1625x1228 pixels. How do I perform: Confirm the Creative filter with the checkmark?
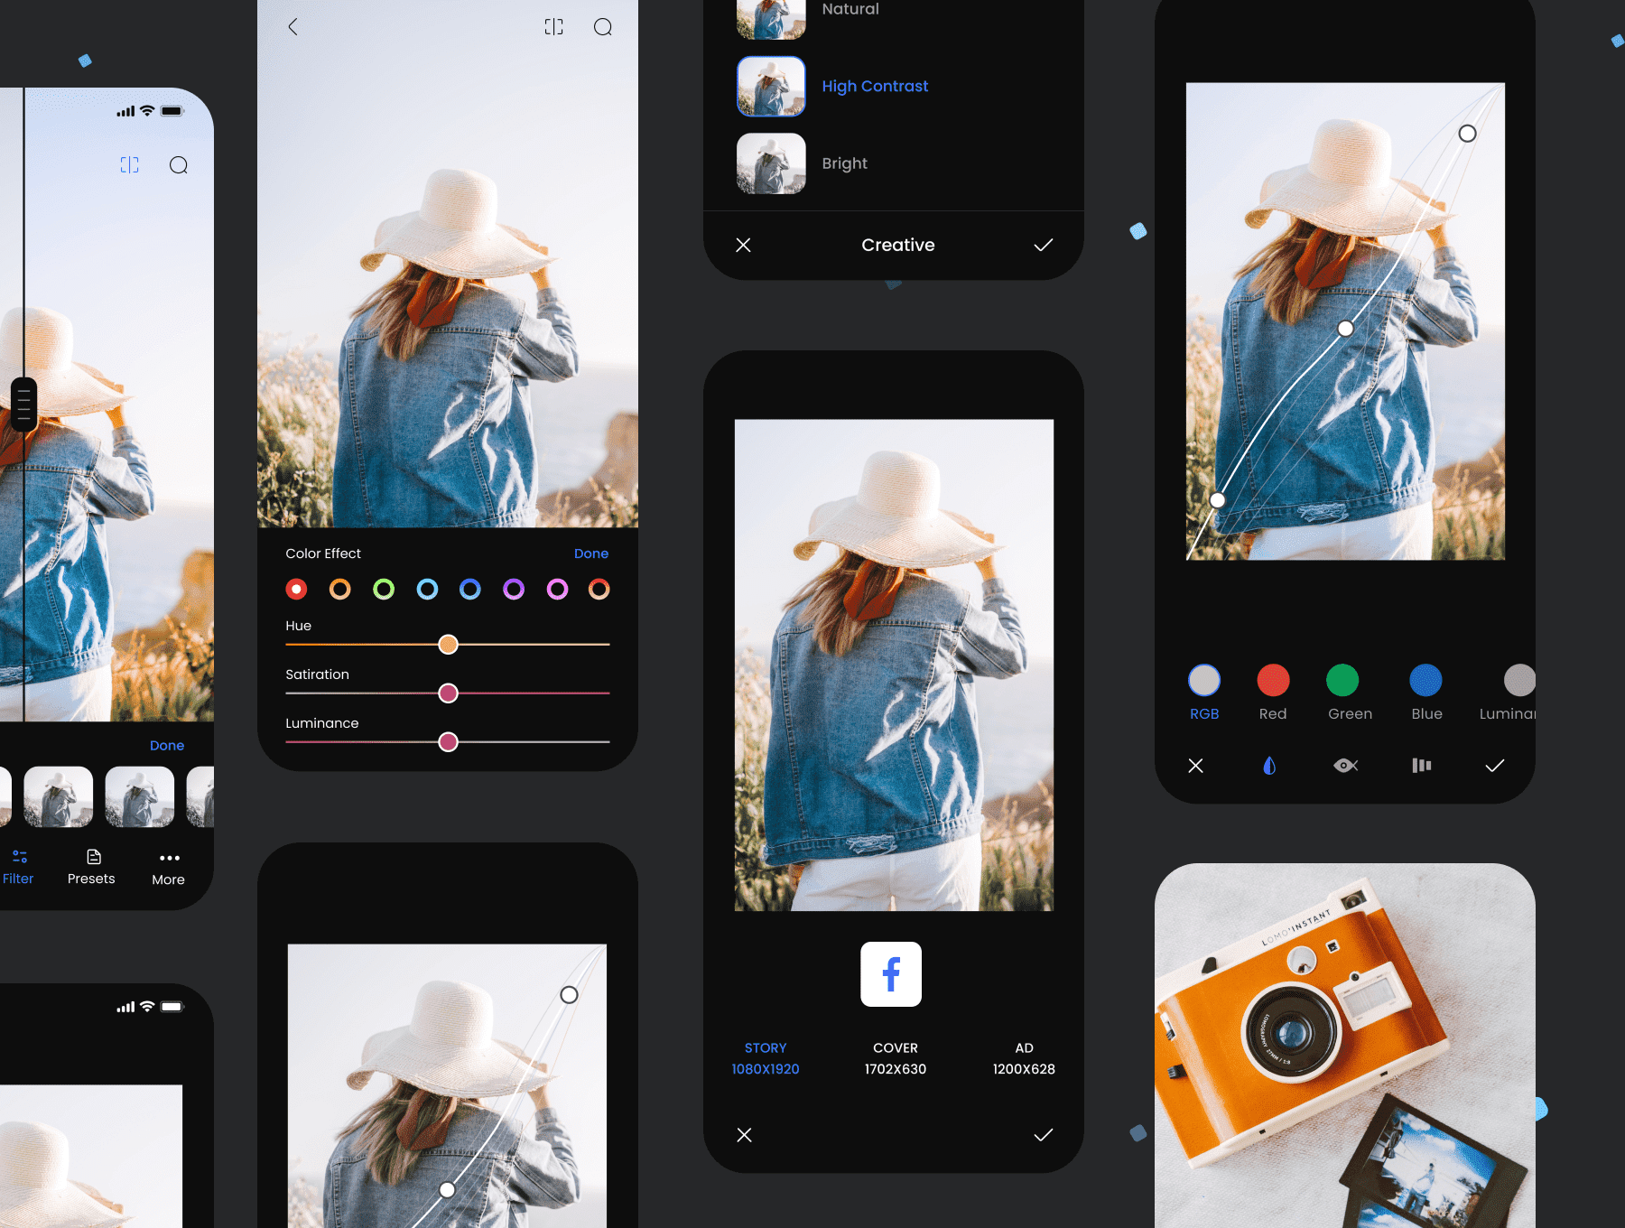pyautogui.click(x=1043, y=245)
